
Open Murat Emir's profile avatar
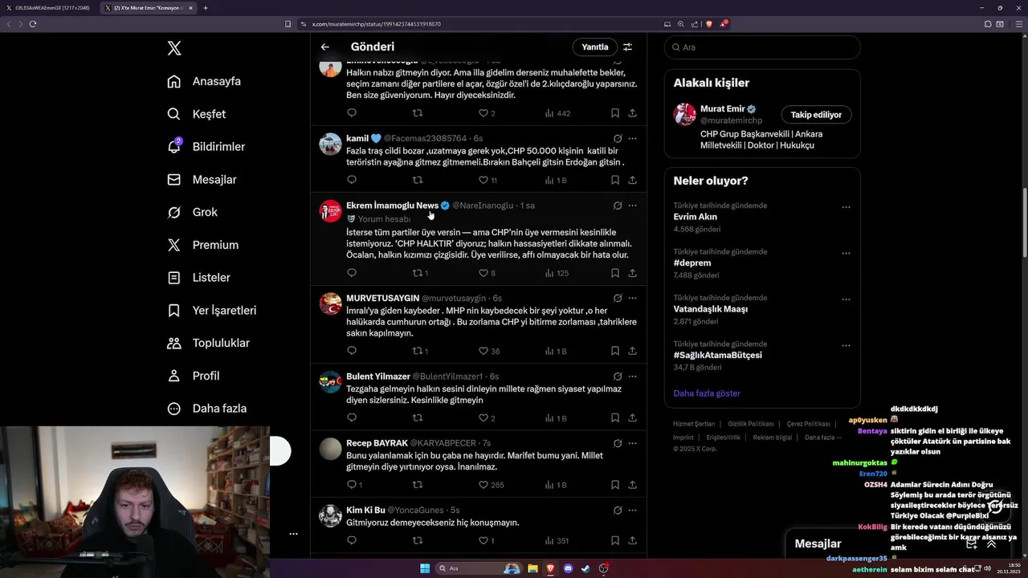(685, 114)
